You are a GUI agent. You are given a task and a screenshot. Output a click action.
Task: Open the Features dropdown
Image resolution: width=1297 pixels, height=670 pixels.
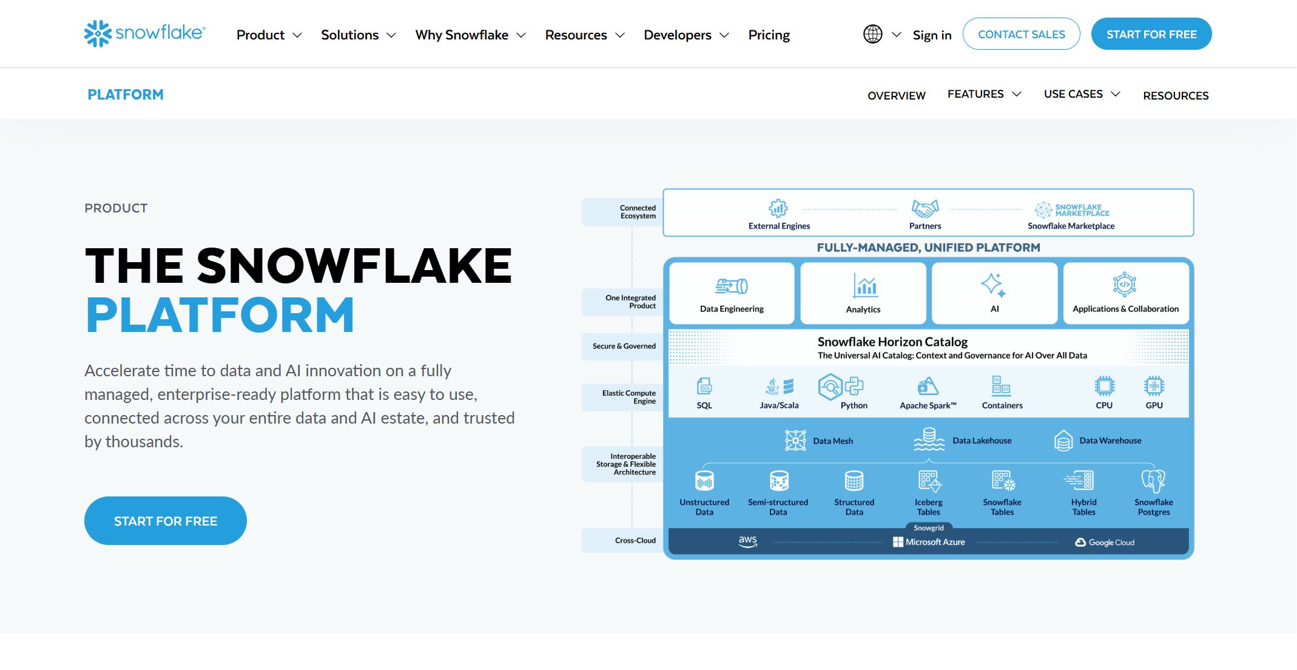983,93
